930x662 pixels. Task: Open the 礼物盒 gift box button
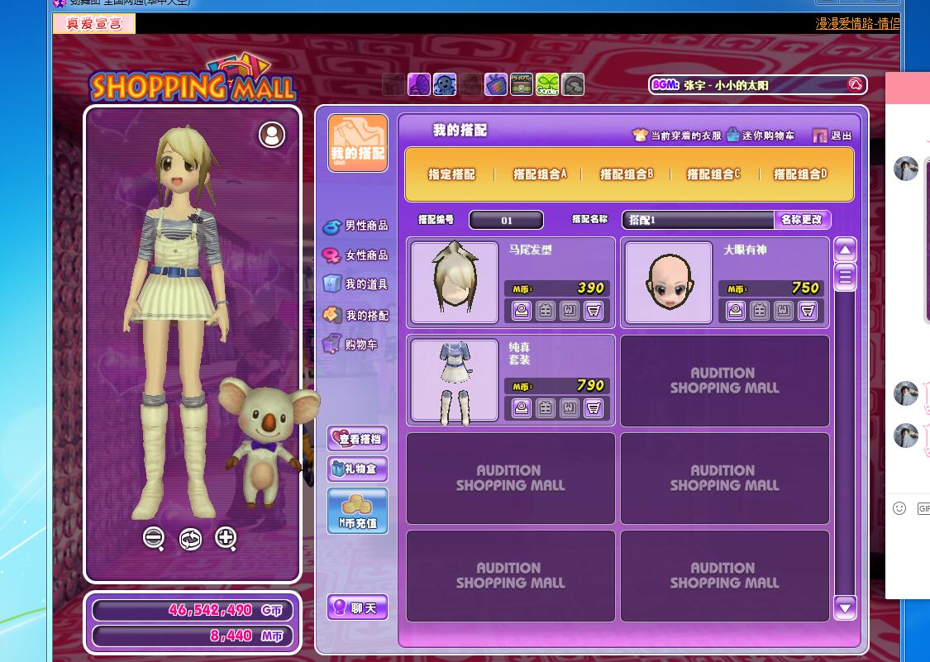pos(358,469)
